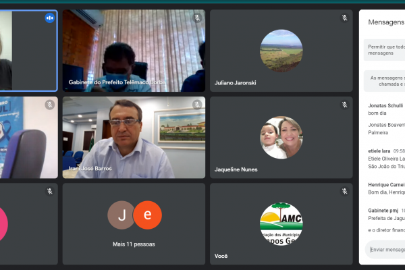The width and height of the screenshot is (405, 270).
Task: Click Jonatas Schulli's "bom dia" chat message
Action: 378,114
